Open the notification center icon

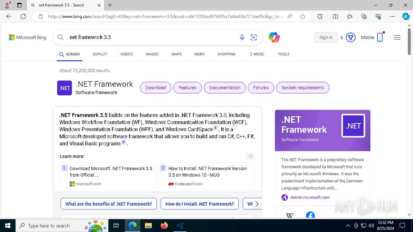pyautogui.click(x=402, y=226)
